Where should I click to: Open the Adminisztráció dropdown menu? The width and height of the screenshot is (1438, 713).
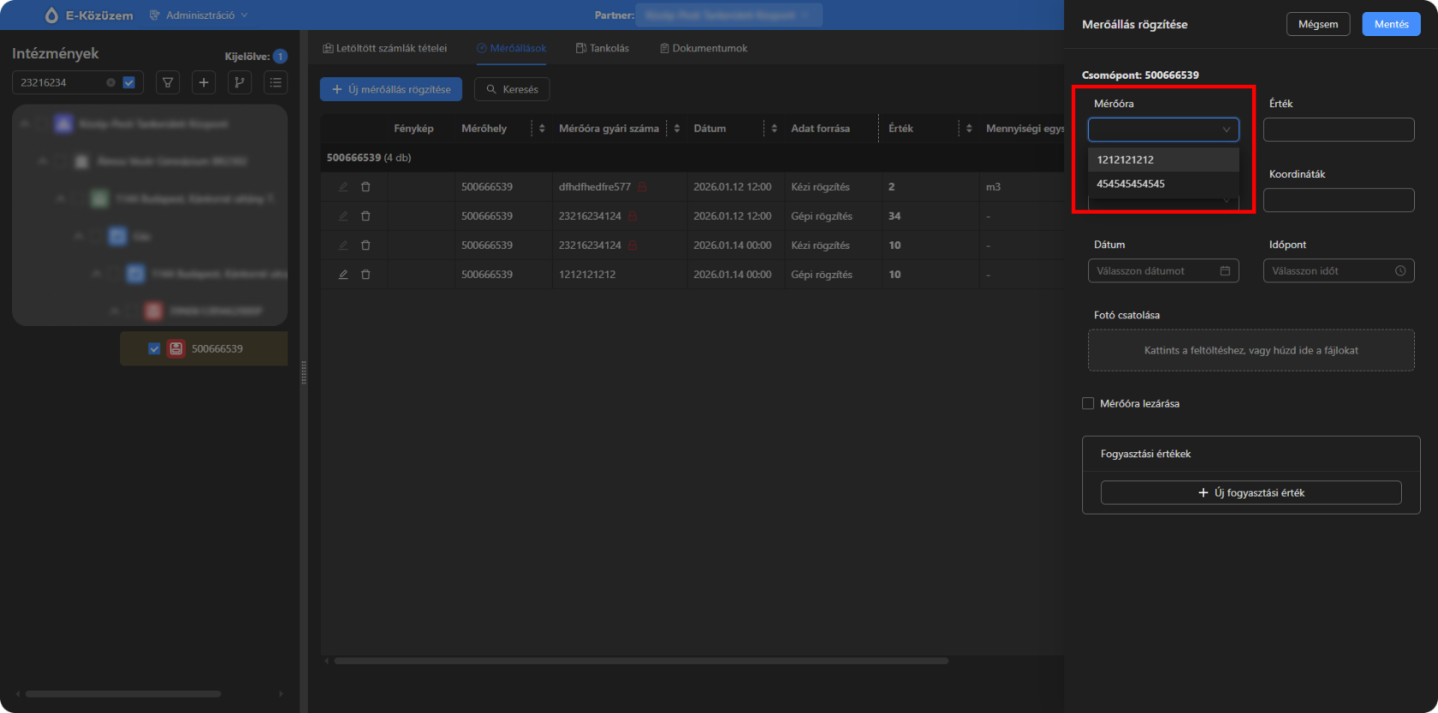coord(199,15)
